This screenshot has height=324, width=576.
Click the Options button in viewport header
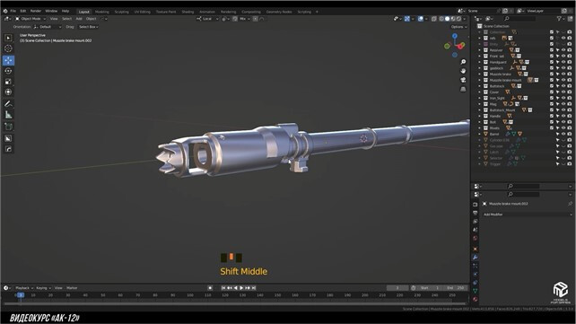458,27
